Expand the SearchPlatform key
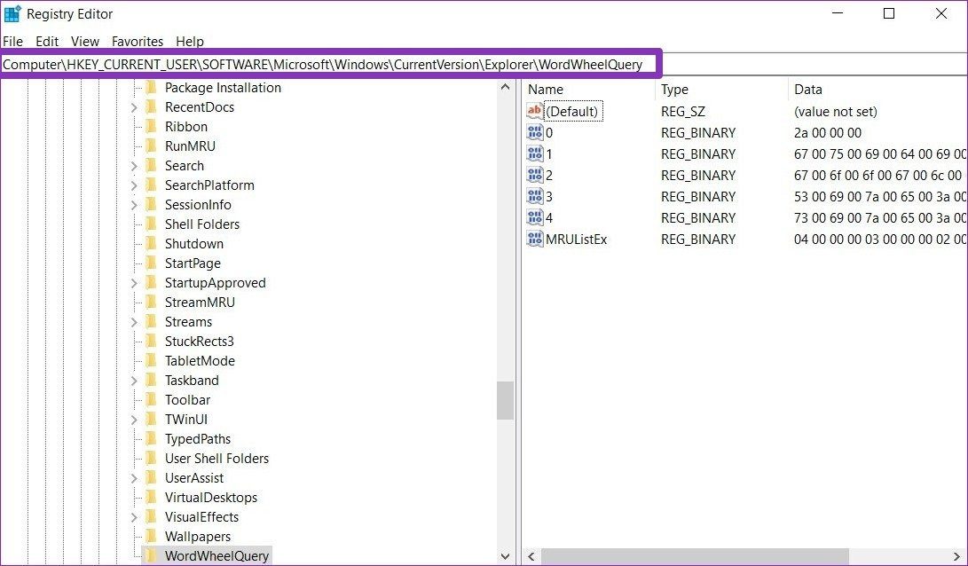The width and height of the screenshot is (968, 566). pos(134,185)
